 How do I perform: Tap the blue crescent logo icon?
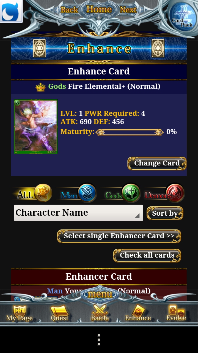(12, 12)
